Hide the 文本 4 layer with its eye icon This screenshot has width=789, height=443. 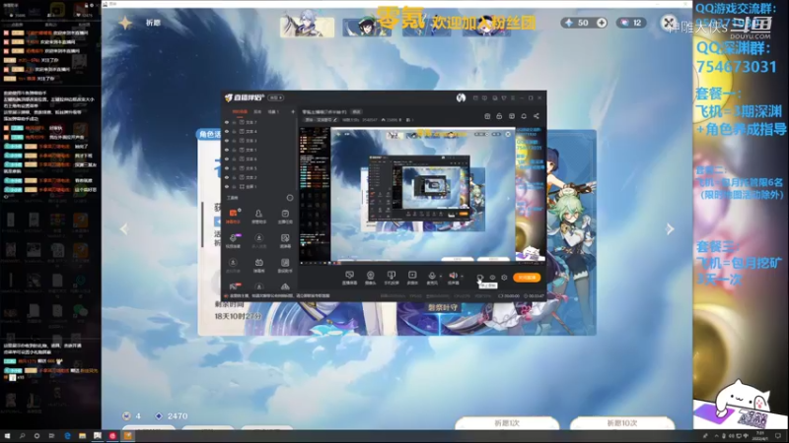pos(227,131)
